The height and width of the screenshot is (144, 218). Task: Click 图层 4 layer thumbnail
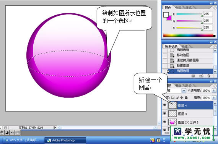click(172, 105)
